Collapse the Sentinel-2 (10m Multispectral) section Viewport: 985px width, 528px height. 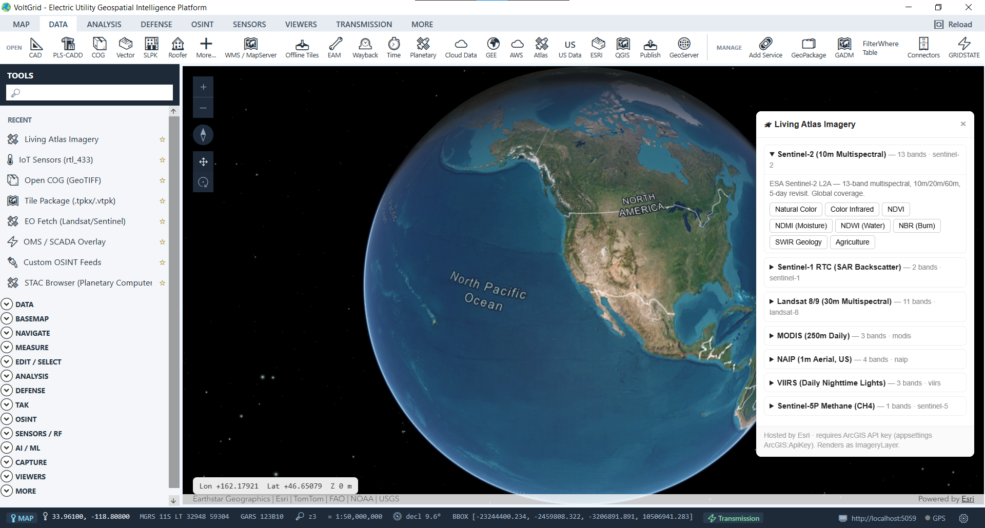pyautogui.click(x=864, y=159)
